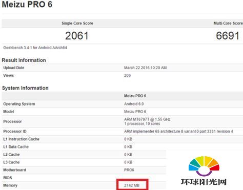
Task: Select the L2 Cache label
Action: click(11, 155)
